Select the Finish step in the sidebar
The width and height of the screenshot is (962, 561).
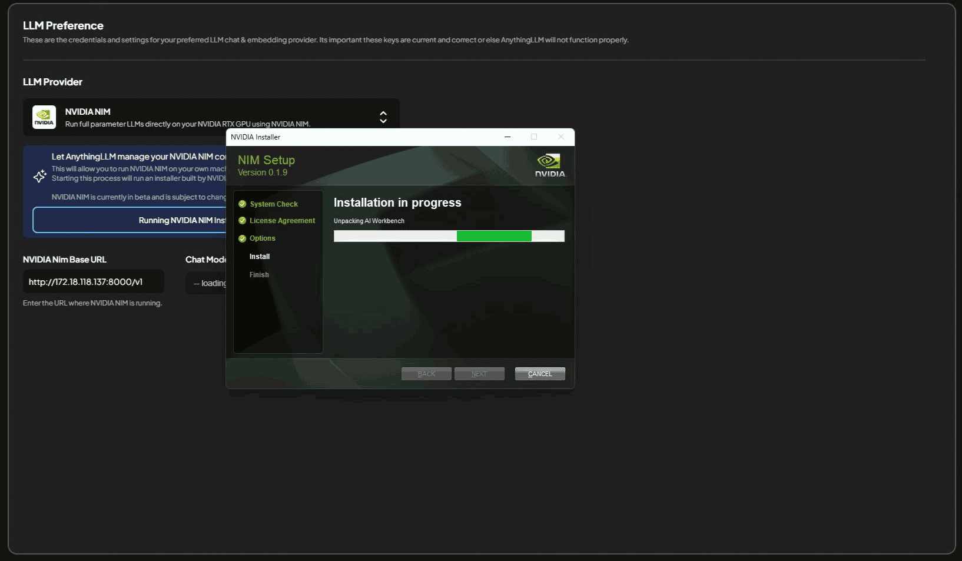click(x=259, y=275)
